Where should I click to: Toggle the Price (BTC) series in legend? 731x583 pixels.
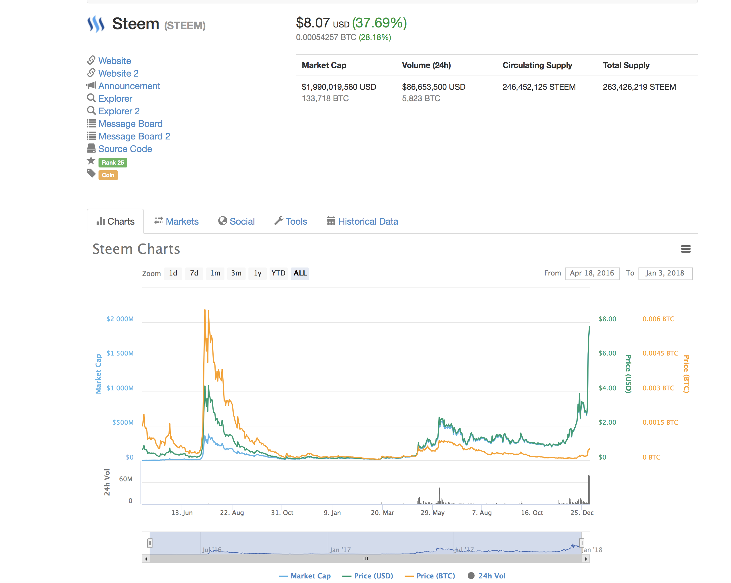click(x=430, y=576)
